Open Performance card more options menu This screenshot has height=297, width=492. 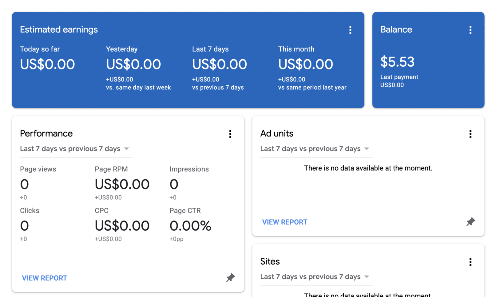click(230, 134)
